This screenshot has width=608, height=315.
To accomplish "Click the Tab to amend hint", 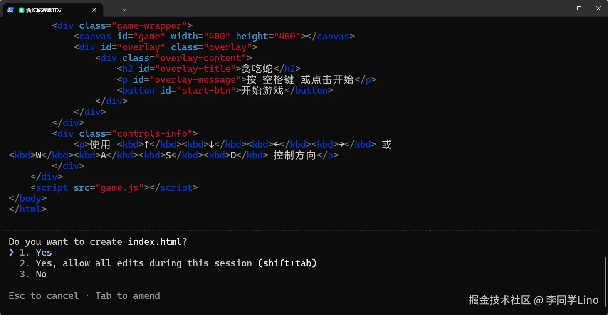I will point(127,295).
